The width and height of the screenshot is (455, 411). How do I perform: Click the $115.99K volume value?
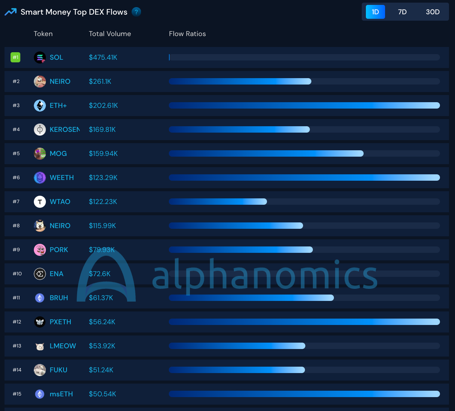(x=102, y=226)
